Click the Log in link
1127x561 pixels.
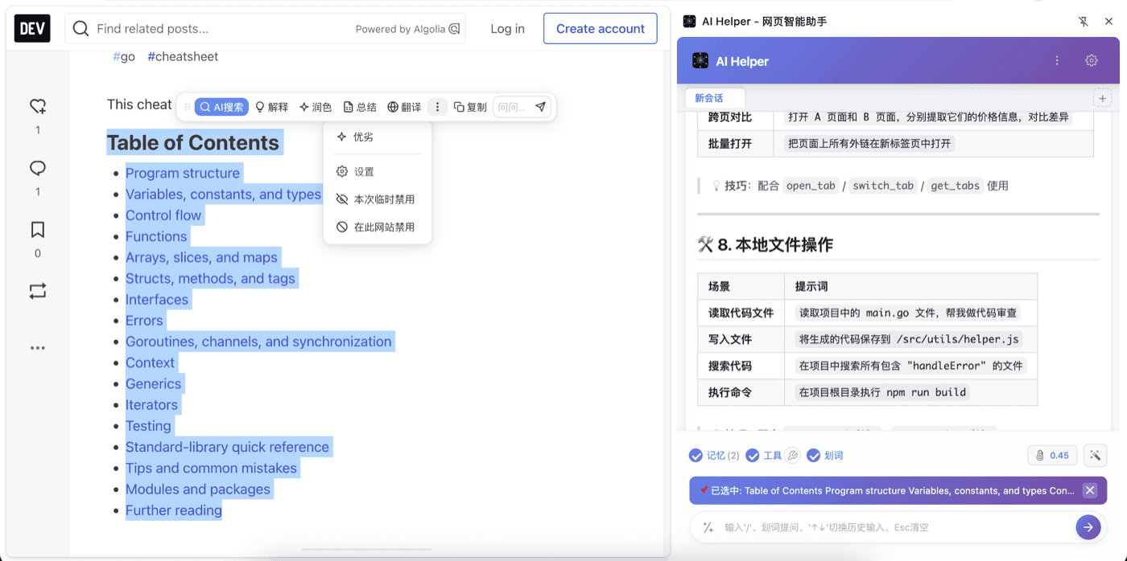[507, 29]
